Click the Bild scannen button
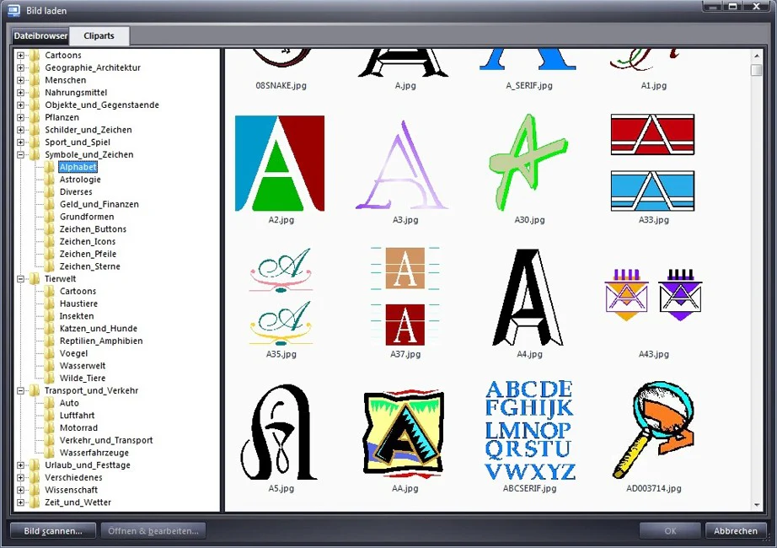Screen dimensions: 777x548 (x=53, y=530)
